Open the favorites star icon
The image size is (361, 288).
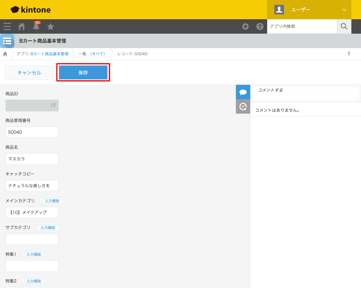(51, 26)
